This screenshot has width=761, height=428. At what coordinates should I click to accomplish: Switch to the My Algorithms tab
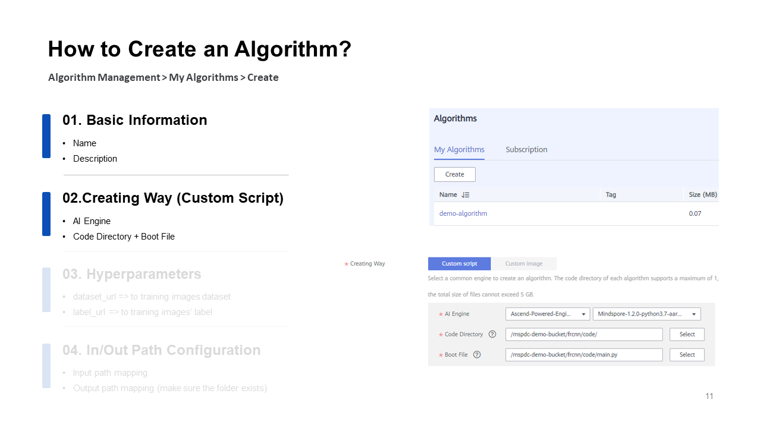click(x=459, y=150)
